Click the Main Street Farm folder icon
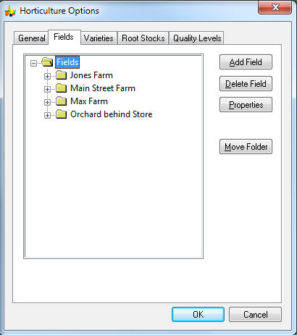Screen dimensions: 297x335 [x=62, y=88]
